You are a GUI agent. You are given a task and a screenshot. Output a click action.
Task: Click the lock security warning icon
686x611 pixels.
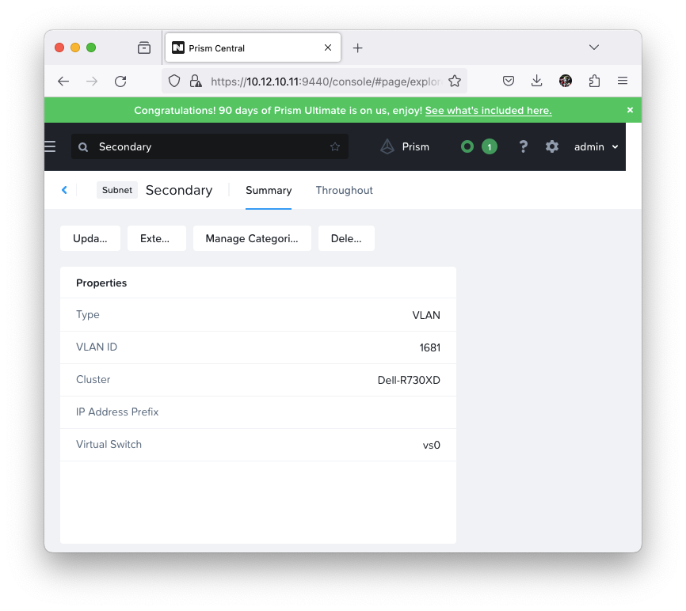pos(196,82)
